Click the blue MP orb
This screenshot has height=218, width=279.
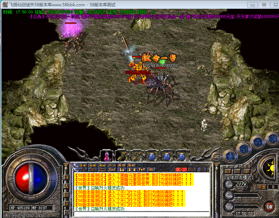[x=41, y=179]
